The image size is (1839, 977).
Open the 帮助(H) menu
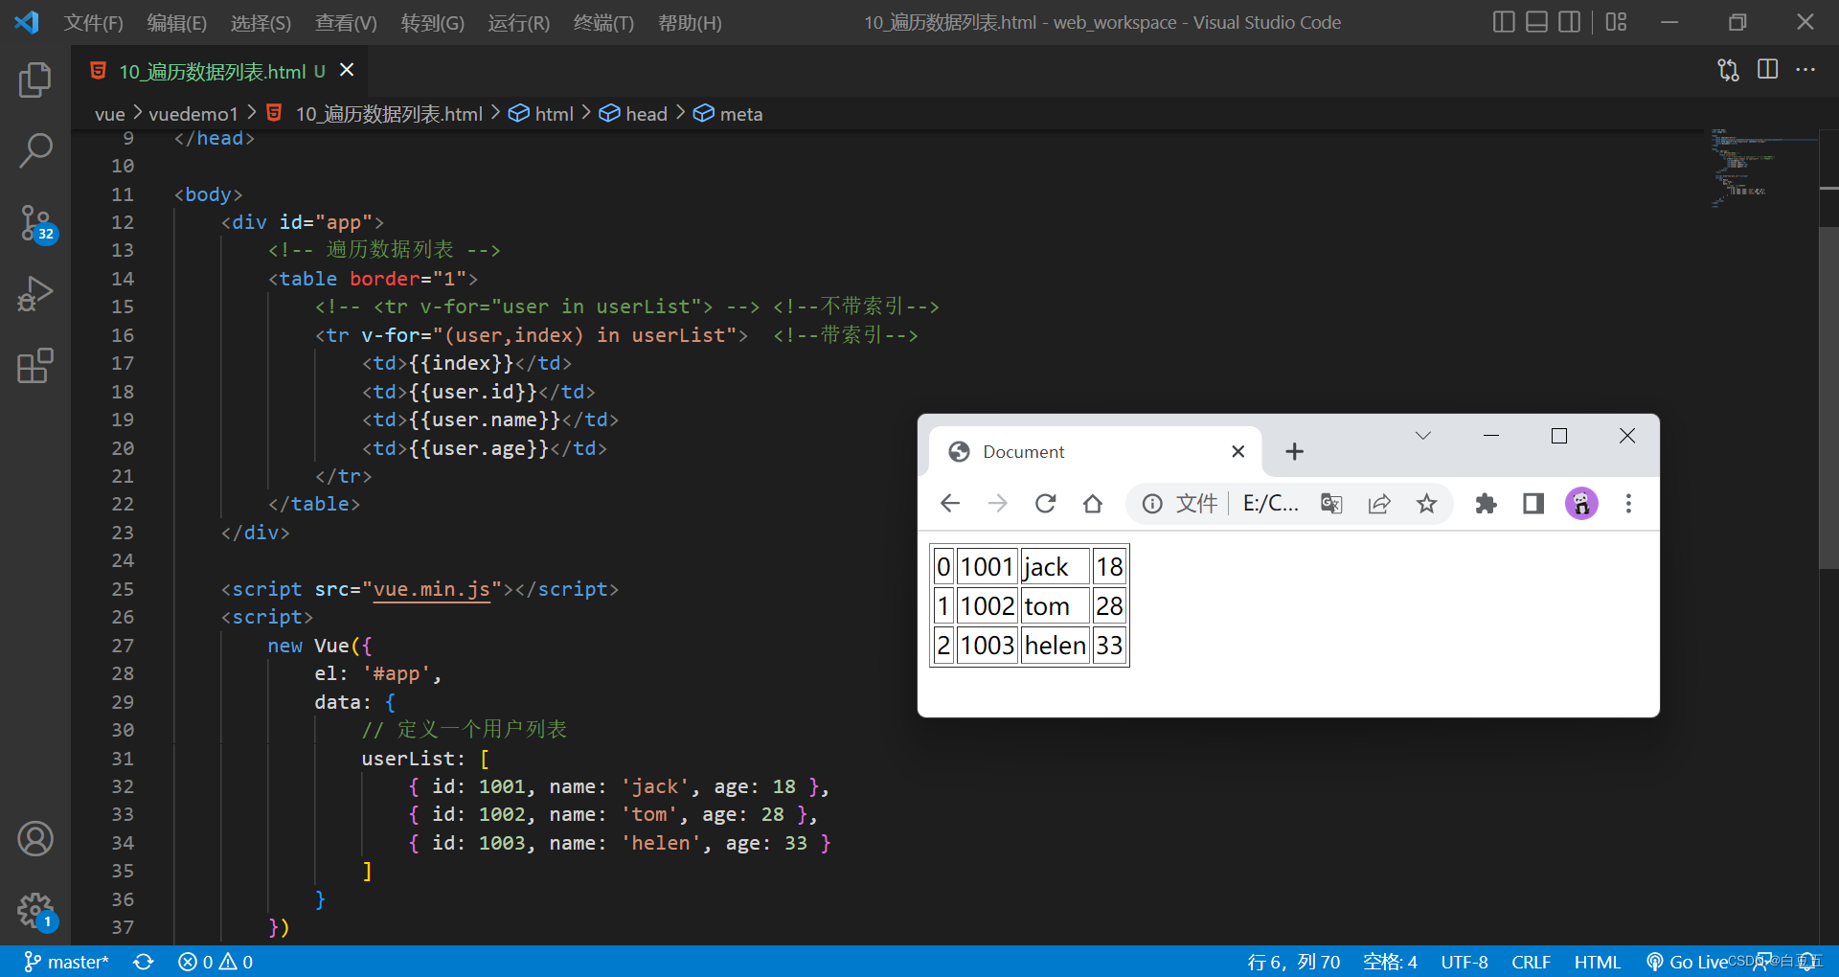690,22
